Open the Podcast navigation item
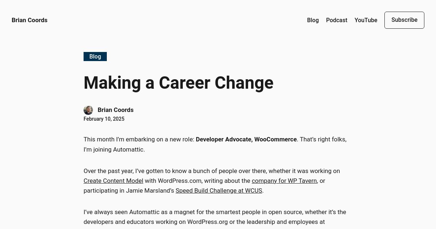Image resolution: width=436 pixels, height=229 pixels. click(336, 20)
